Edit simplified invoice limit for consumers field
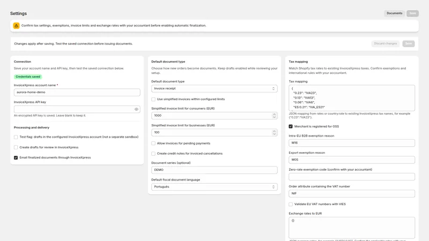The width and height of the screenshot is (429, 241). point(214,116)
